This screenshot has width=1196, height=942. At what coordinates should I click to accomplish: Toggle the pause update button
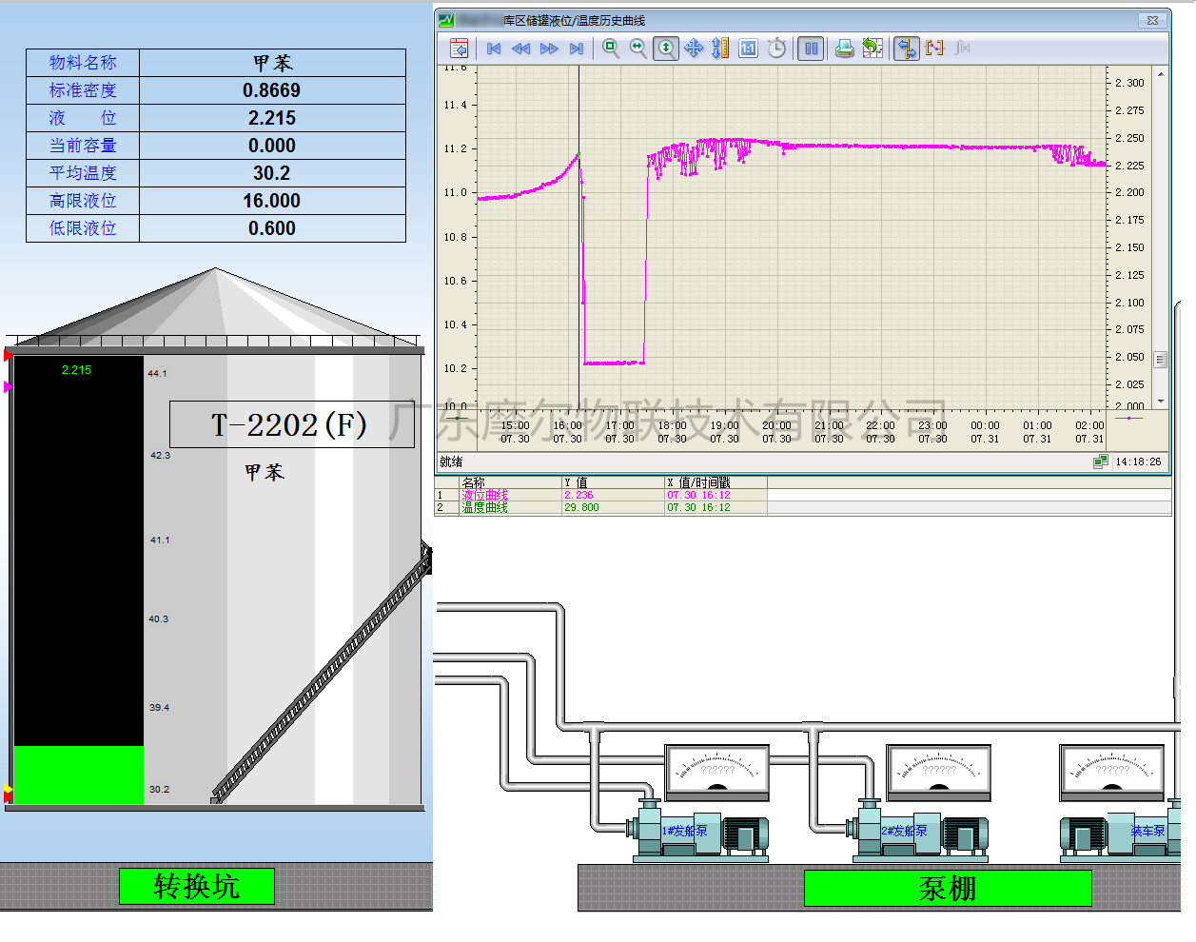click(811, 49)
